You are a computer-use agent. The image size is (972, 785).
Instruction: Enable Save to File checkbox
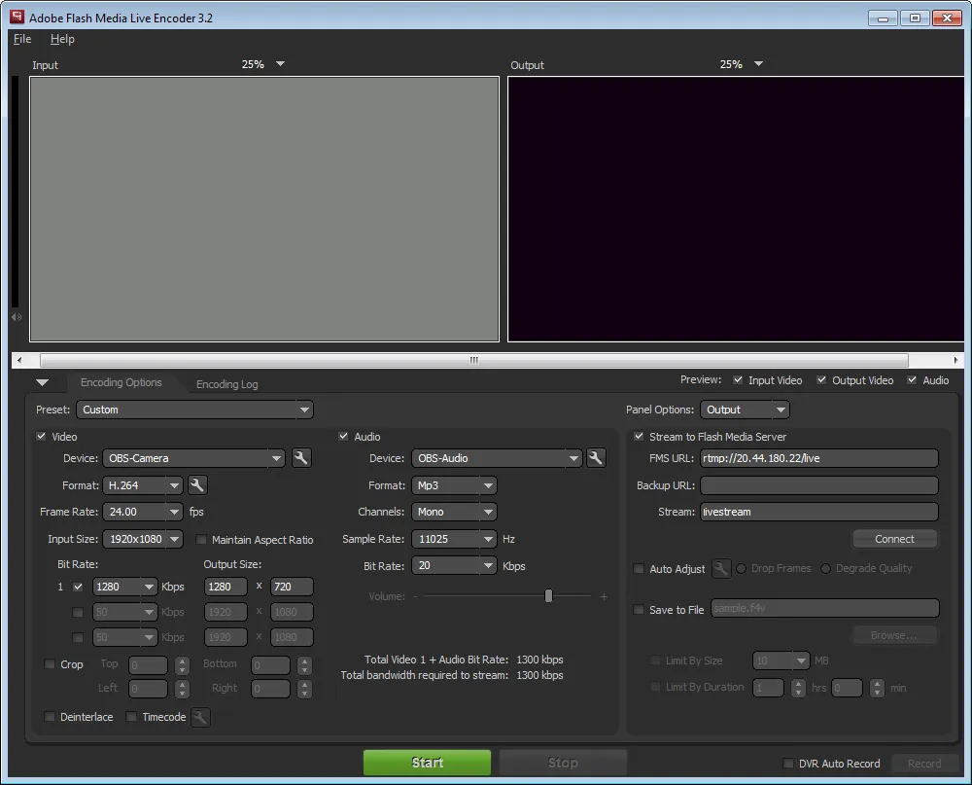[x=639, y=609]
